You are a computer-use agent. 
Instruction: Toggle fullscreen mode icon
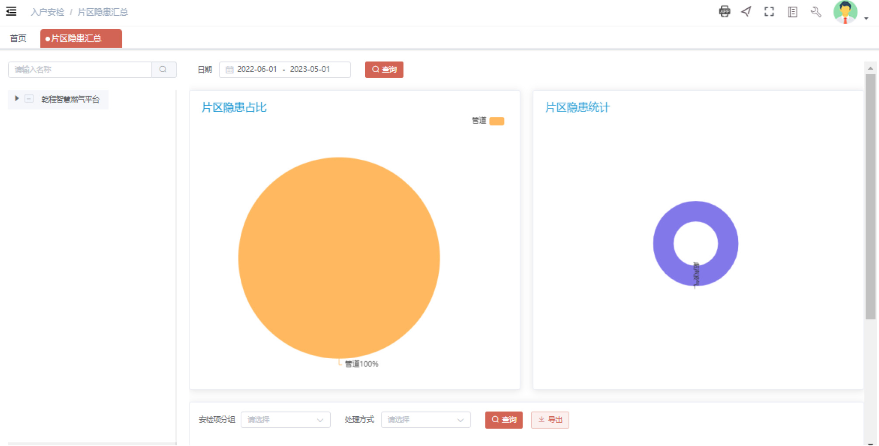769,12
